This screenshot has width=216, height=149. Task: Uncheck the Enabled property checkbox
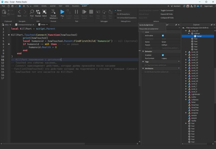point(163,55)
